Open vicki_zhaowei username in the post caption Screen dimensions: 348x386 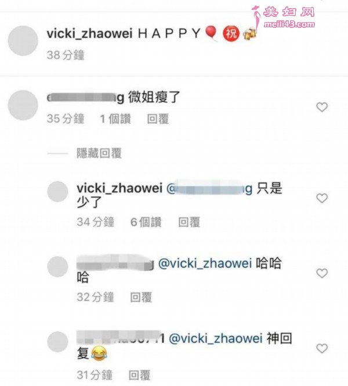[90, 34]
